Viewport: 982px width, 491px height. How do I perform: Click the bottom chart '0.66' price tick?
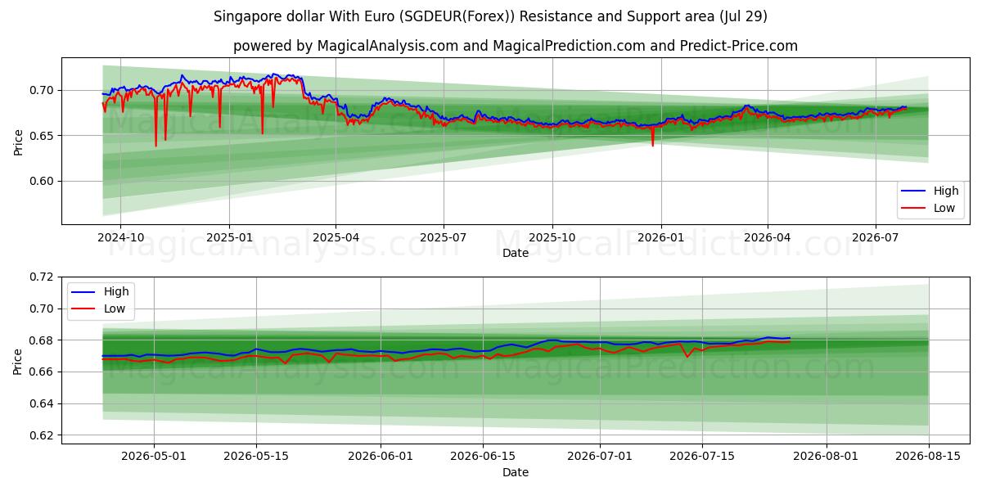click(43, 372)
